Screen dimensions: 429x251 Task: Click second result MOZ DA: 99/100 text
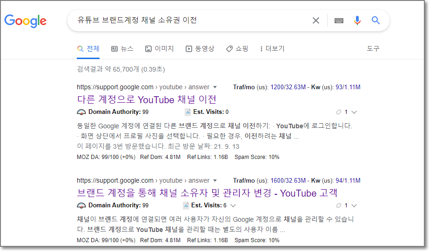106,240
